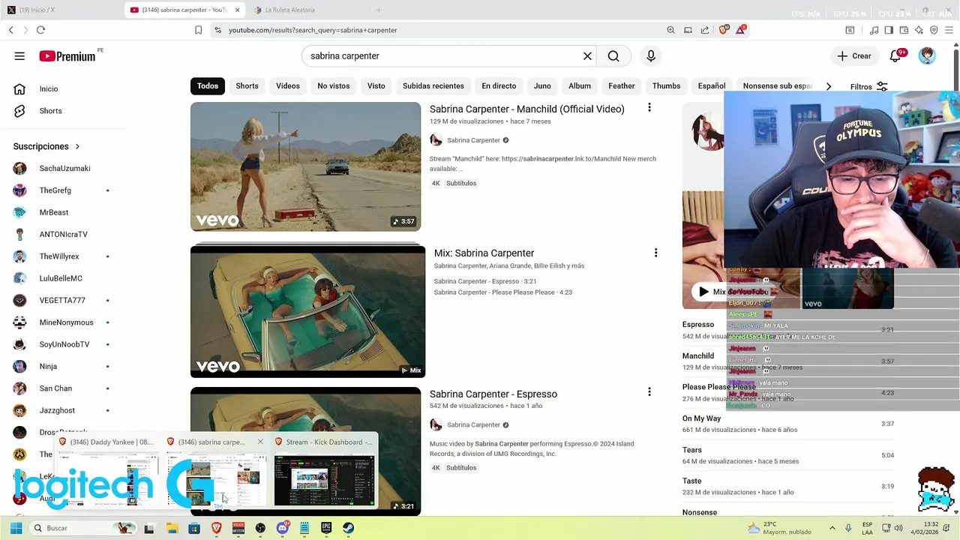Select the Visto filter chip

376,86
